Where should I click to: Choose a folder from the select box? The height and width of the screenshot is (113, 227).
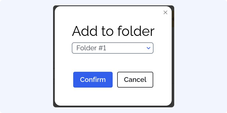113,48
